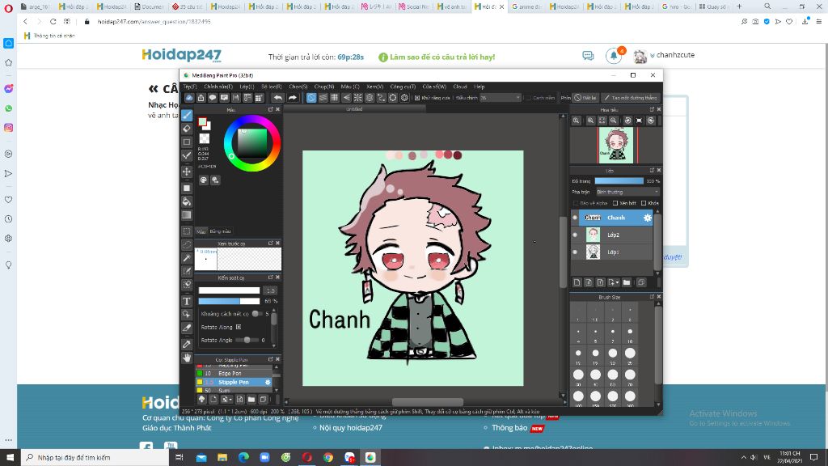Toggle the Rotate Along checkbox
The height and width of the screenshot is (466, 828).
coord(239,327)
